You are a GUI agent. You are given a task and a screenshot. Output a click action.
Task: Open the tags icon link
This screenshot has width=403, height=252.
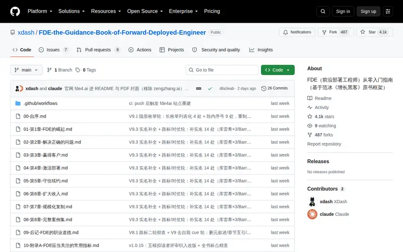[x=78, y=70]
